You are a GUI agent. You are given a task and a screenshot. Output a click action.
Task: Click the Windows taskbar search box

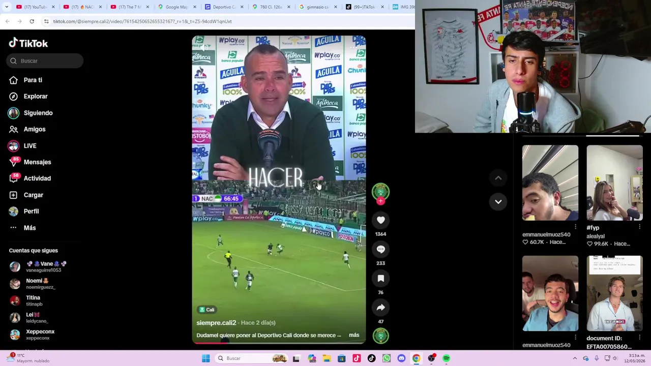click(250, 358)
